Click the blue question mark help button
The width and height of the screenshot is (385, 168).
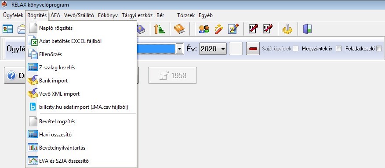[x=11, y=75]
